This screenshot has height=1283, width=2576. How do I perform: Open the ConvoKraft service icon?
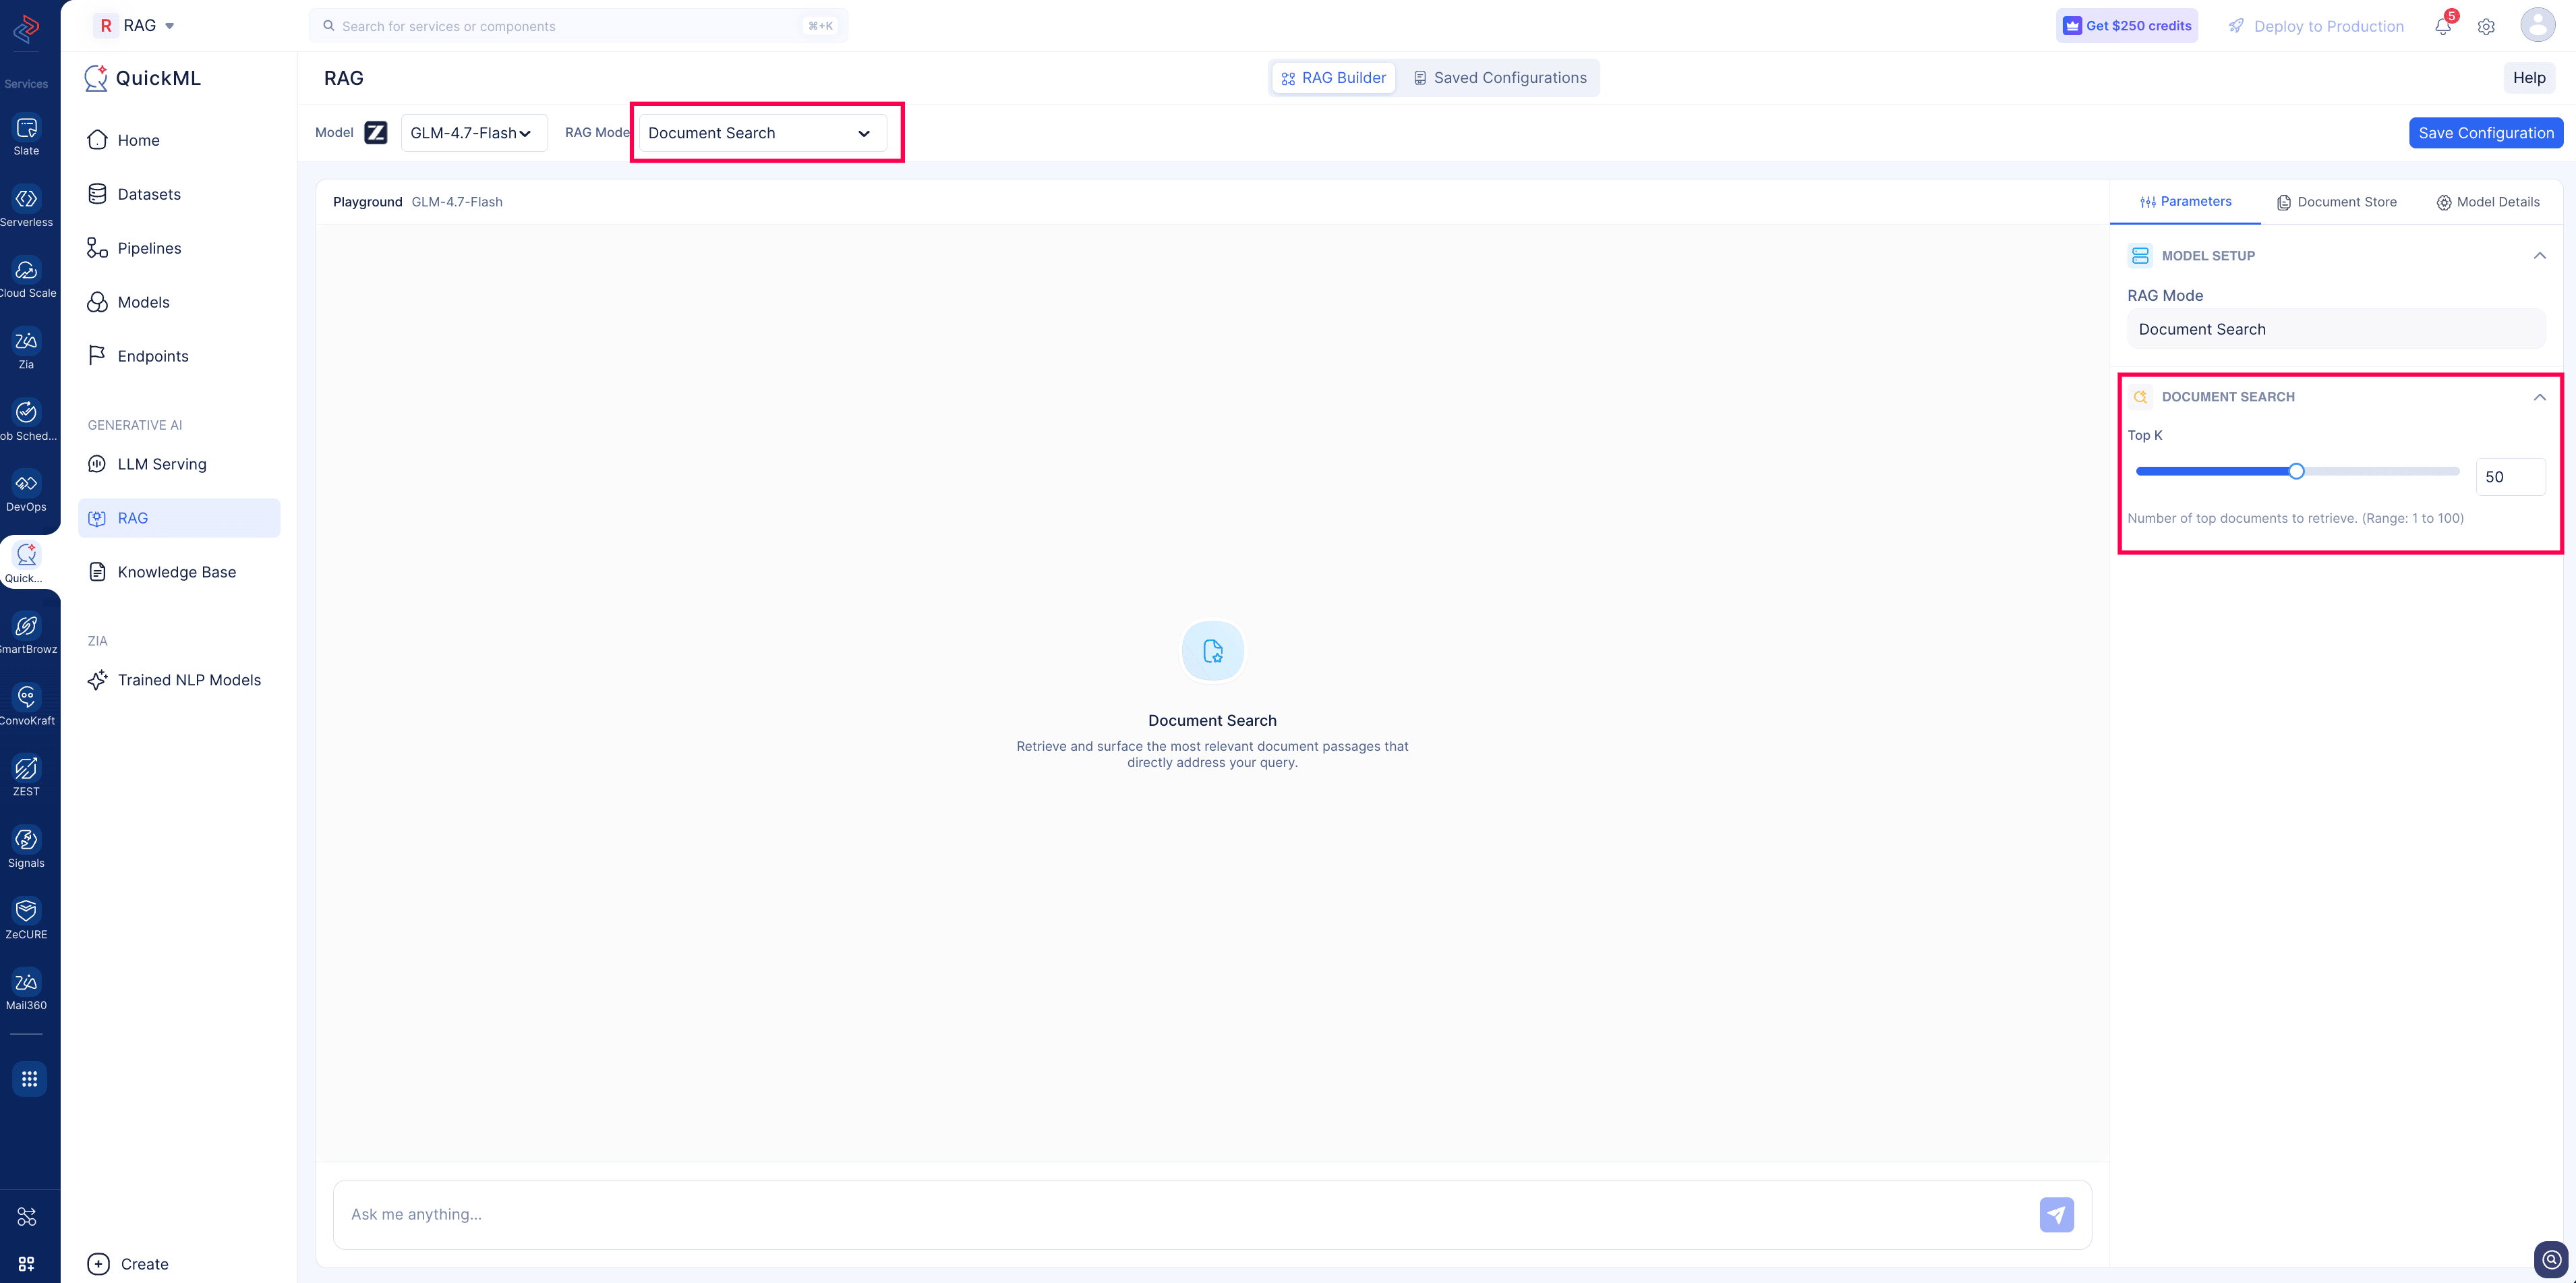pyautogui.click(x=27, y=697)
